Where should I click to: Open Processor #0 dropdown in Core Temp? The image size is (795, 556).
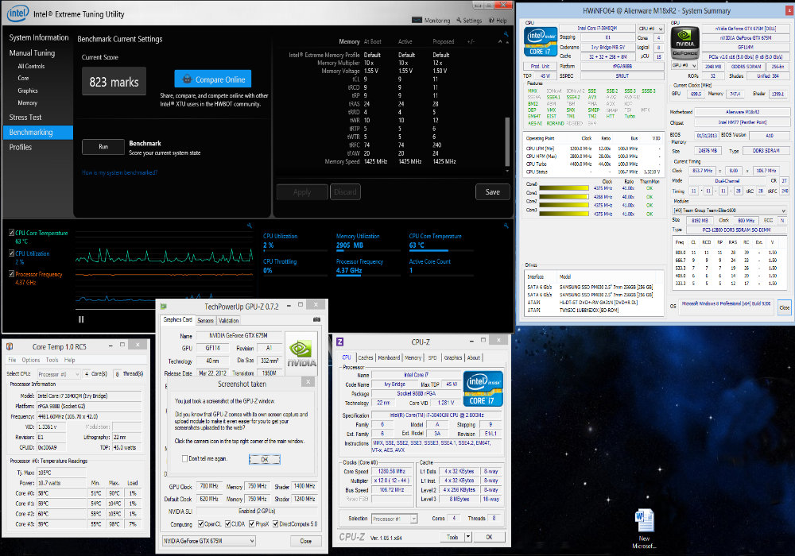click(59, 373)
